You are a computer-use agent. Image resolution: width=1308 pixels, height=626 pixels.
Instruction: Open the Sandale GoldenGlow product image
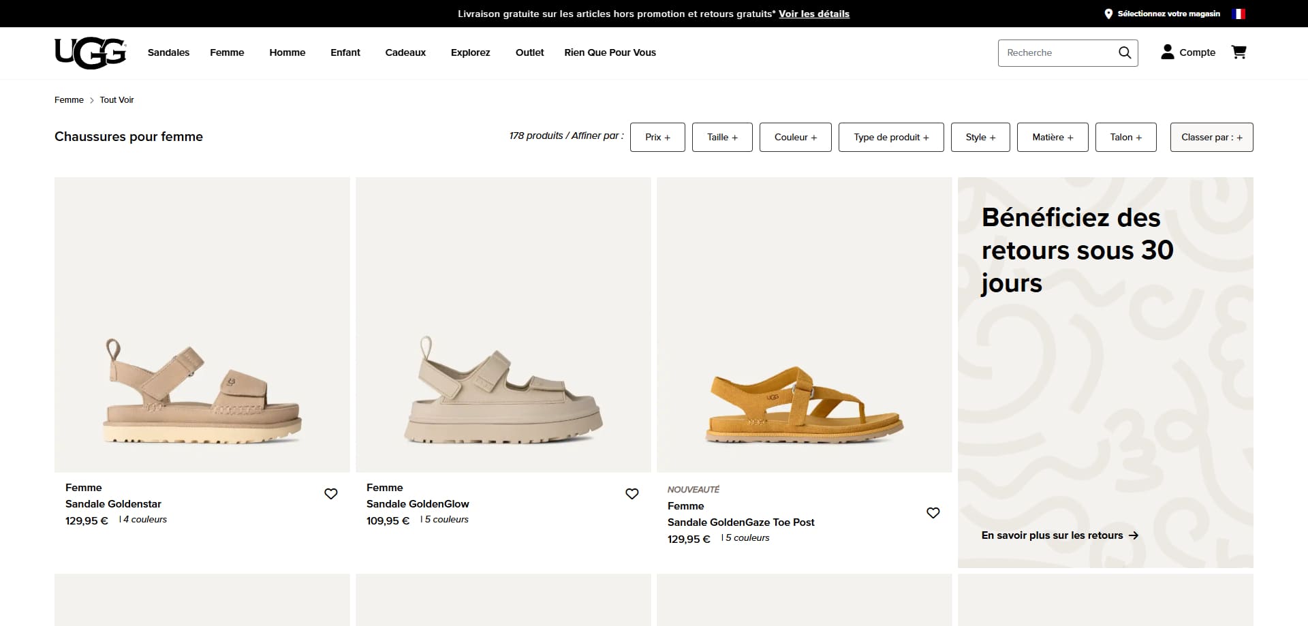click(503, 325)
